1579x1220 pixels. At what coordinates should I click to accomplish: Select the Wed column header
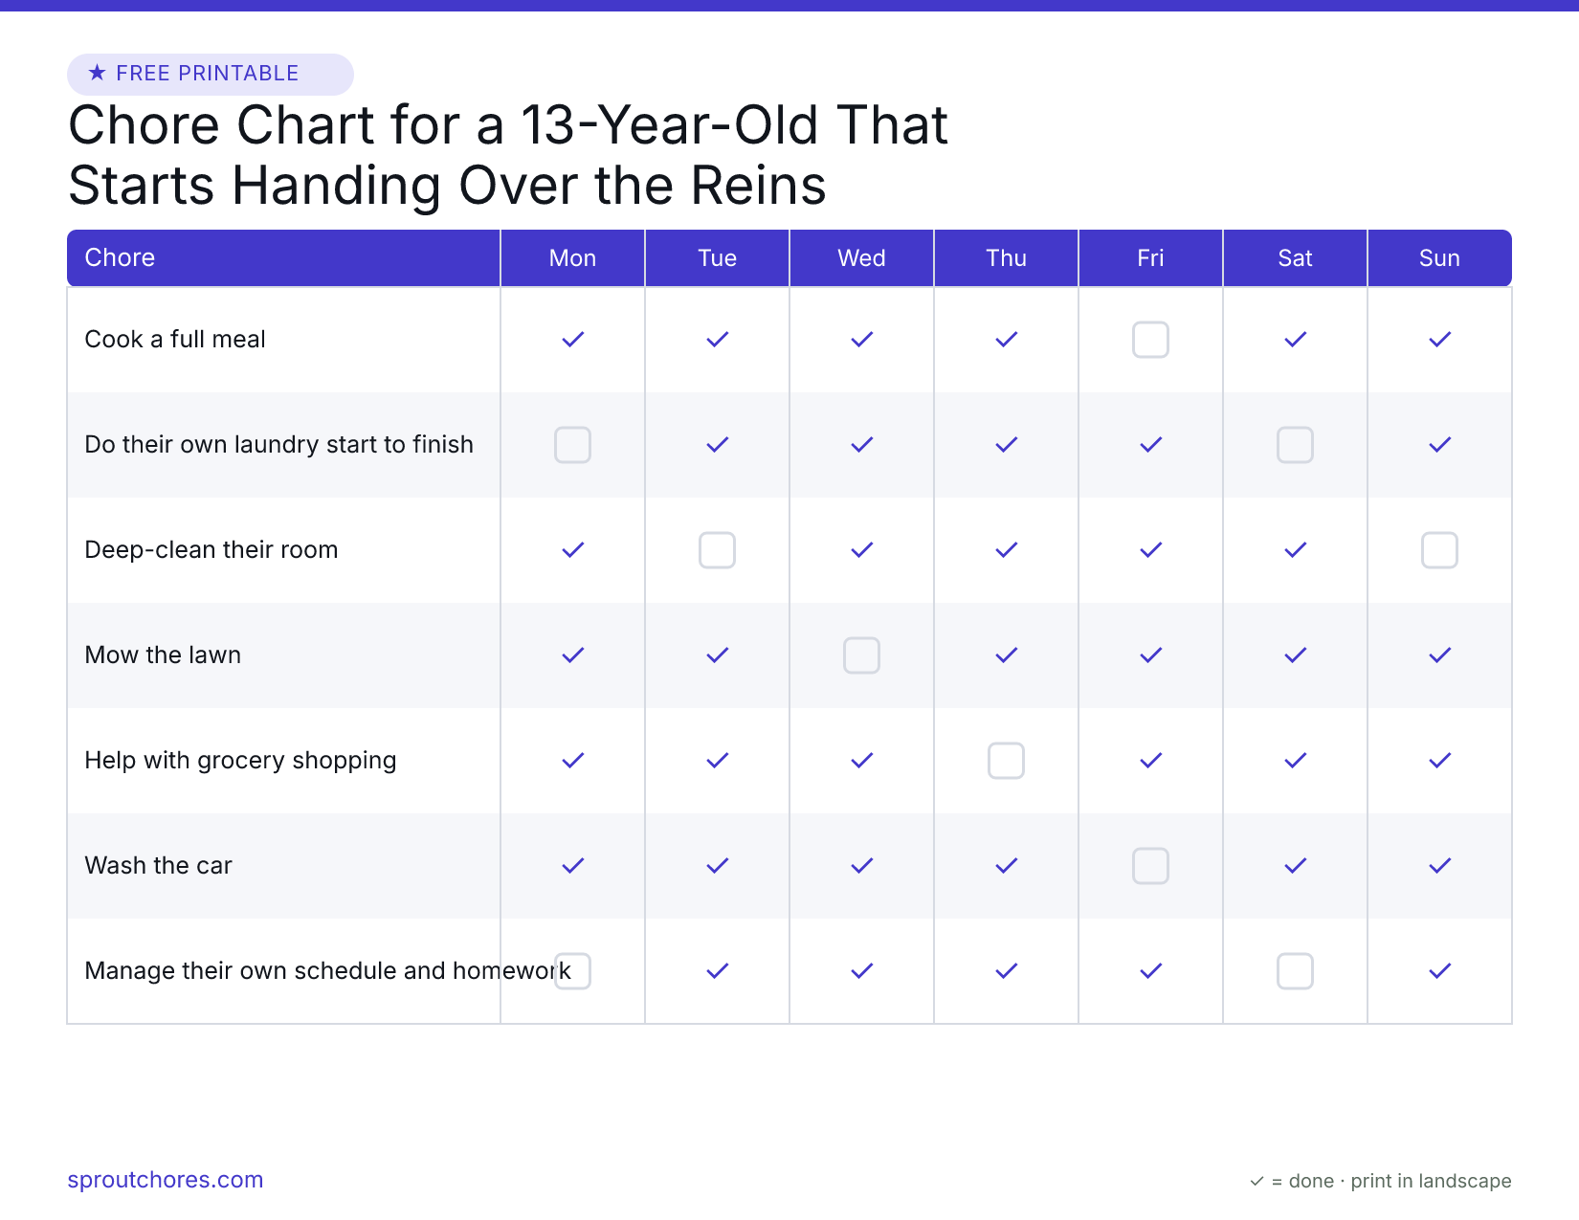(861, 257)
